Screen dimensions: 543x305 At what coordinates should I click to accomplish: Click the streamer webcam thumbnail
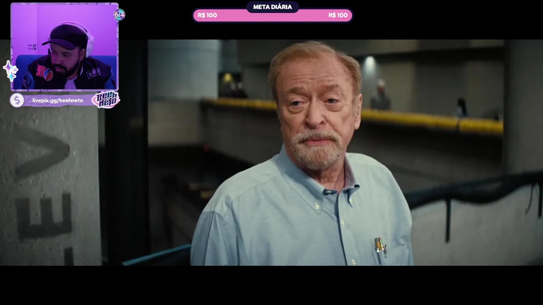(64, 47)
